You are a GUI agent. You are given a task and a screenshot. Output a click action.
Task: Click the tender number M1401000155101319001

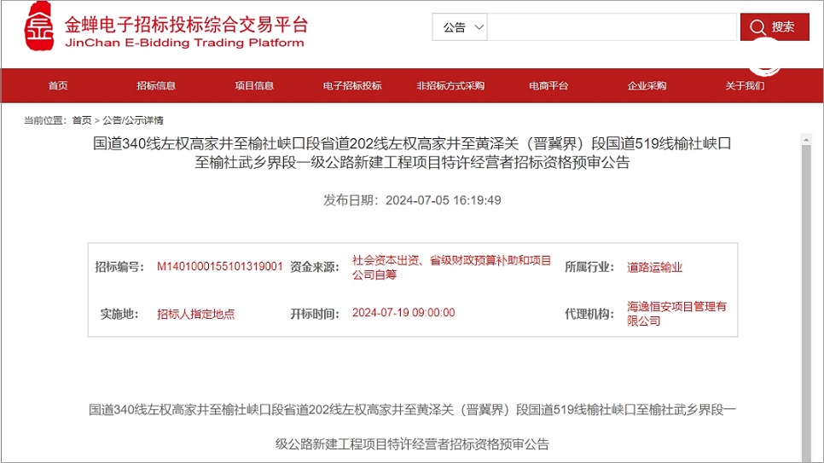pos(220,267)
